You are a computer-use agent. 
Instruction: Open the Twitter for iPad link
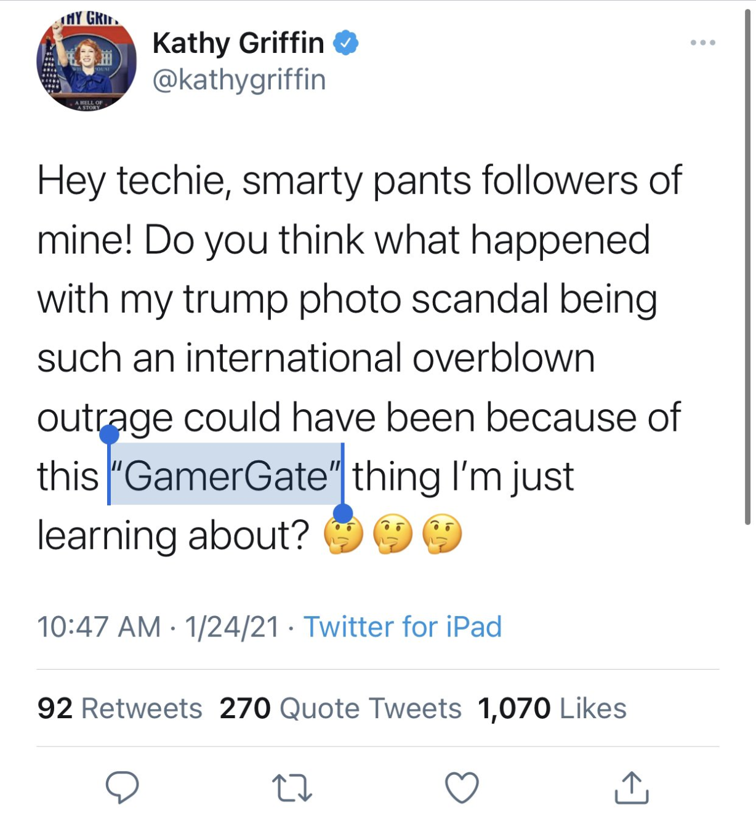(403, 627)
